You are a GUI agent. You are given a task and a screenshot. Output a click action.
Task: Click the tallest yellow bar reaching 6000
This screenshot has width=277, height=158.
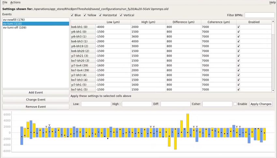tap(188, 125)
